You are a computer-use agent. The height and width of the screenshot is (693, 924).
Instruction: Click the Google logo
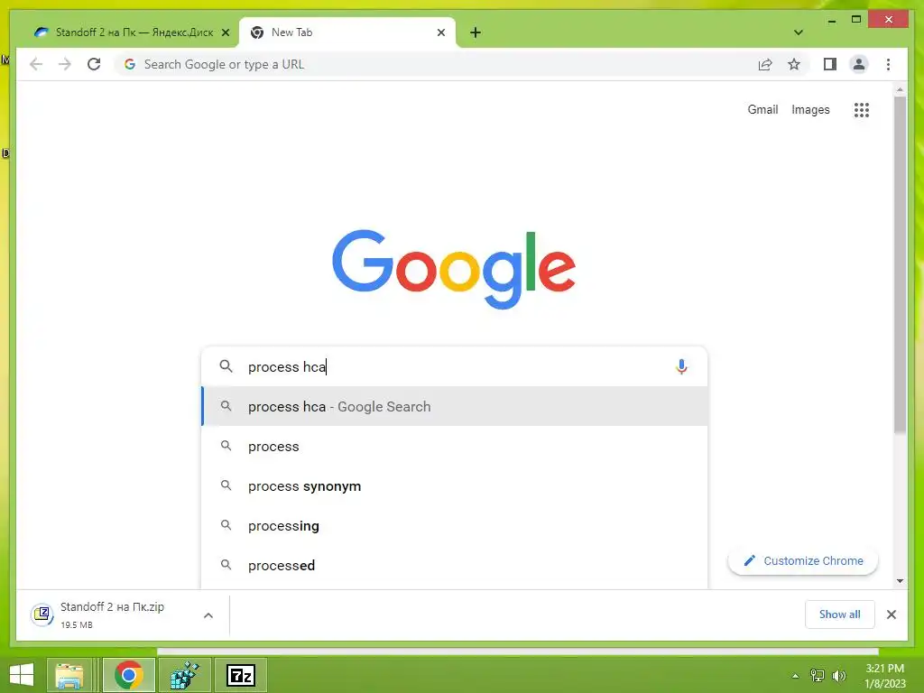(x=454, y=269)
